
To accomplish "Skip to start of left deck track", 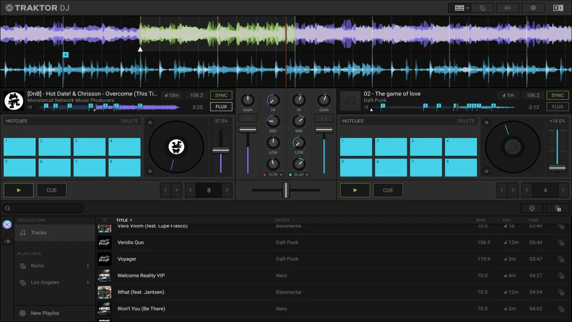I will point(29,107).
